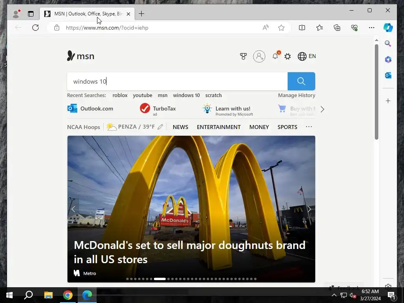The height and width of the screenshot is (303, 404).
Task: Open sidebar Search icon
Action: click(x=388, y=43)
